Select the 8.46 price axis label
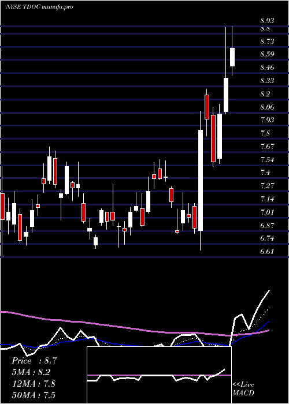The width and height of the screenshot is (289, 404). click(267, 68)
